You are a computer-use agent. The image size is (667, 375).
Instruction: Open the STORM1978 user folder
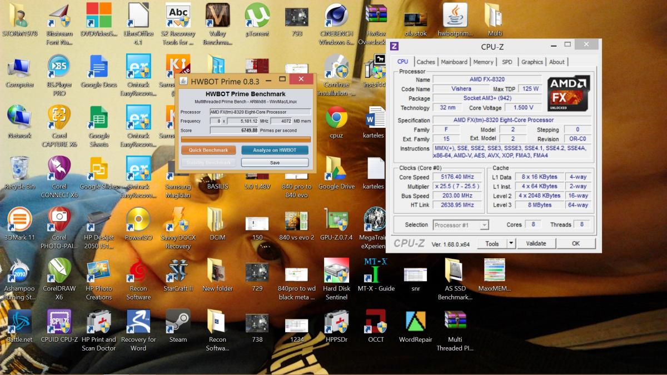[19, 20]
